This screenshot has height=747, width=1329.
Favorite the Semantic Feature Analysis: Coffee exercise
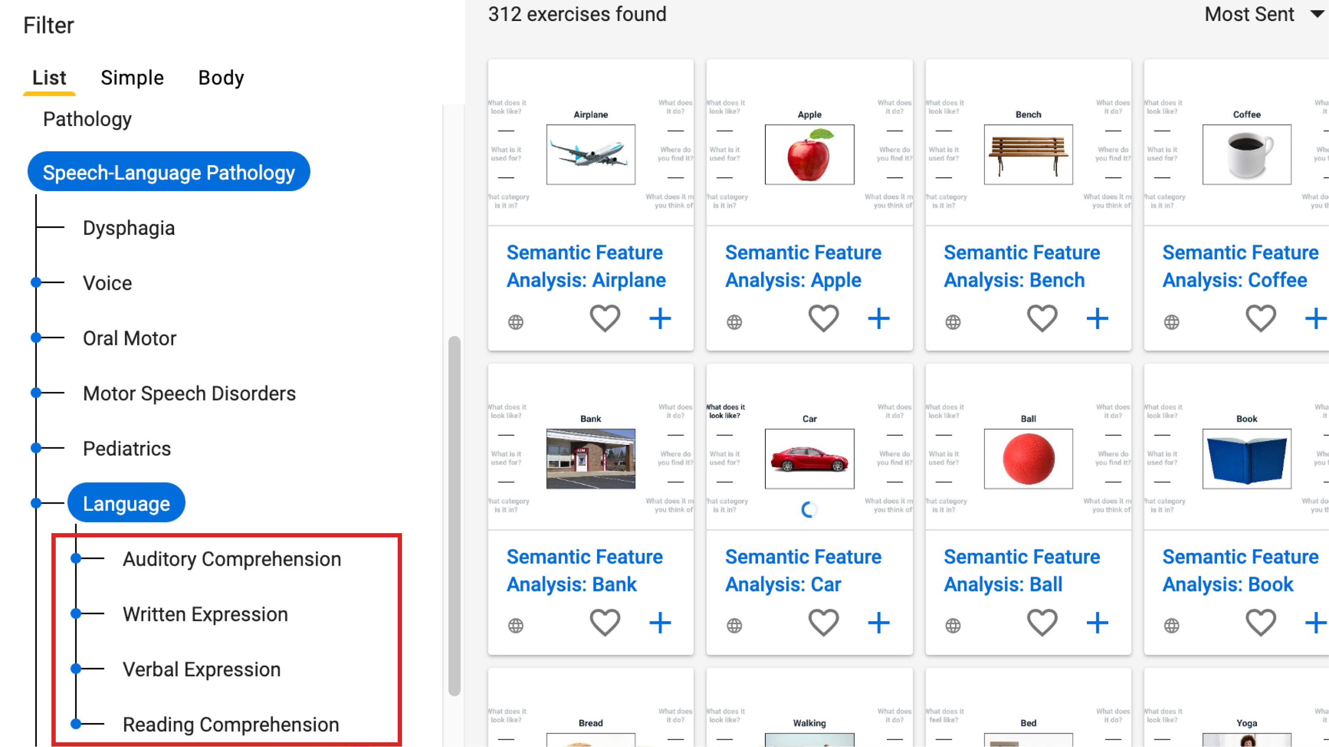point(1261,319)
